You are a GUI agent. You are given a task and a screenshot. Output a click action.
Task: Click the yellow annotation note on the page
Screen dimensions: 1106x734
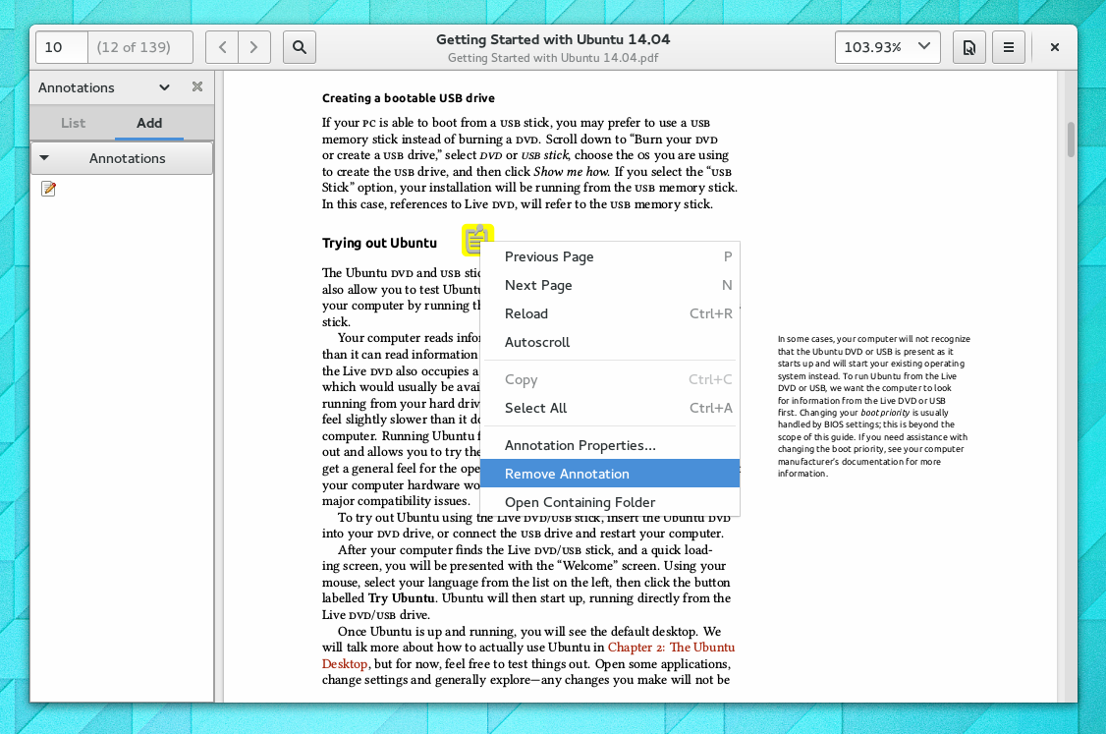coord(477,239)
